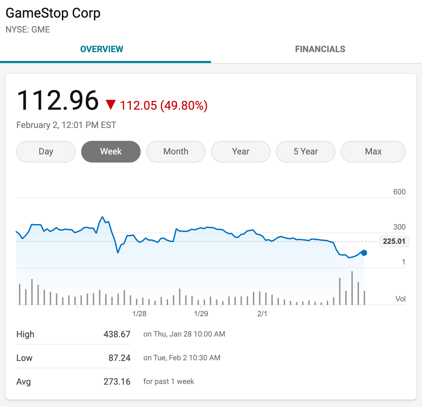Switch chart to 5 Year range
Image resolution: width=422 pixels, height=407 pixels.
tap(306, 152)
